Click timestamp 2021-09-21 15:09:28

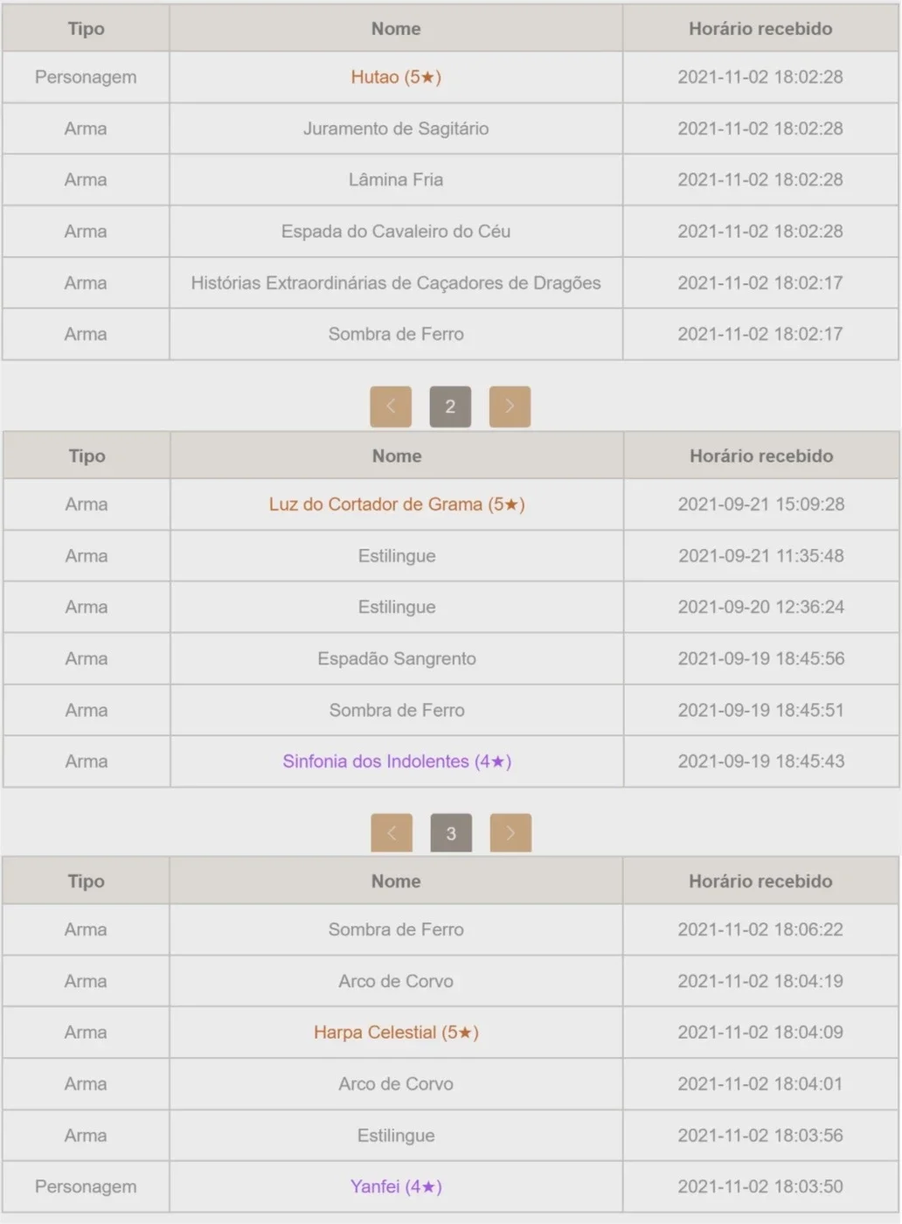761,504
